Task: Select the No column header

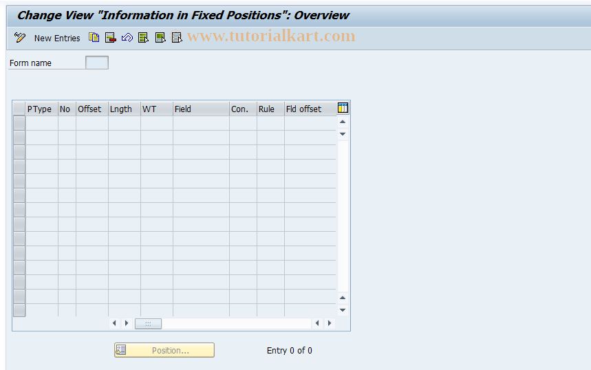Action: 67,109
